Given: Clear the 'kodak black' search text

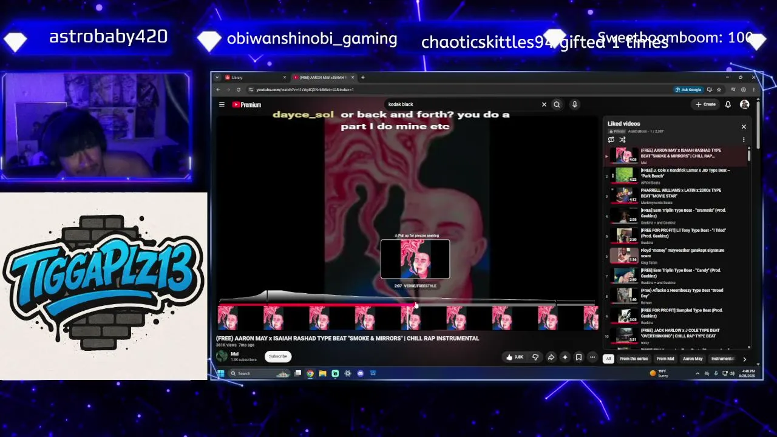Looking at the screenshot, I should click(544, 104).
